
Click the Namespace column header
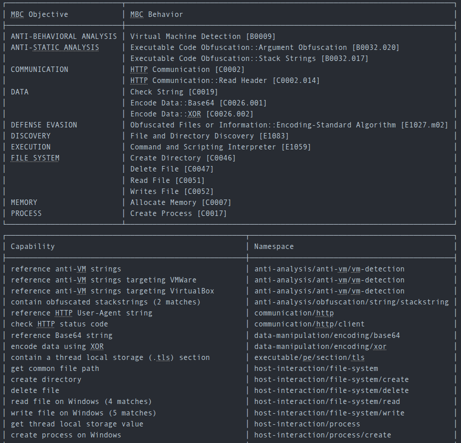[274, 247]
